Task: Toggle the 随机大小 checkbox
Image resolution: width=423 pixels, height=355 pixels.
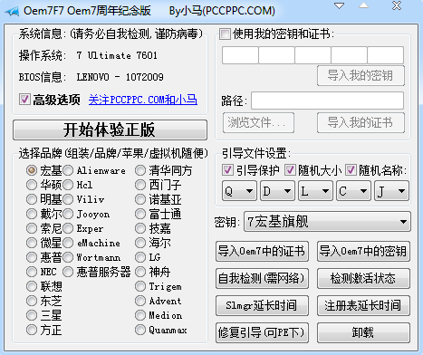Action: pos(290,170)
